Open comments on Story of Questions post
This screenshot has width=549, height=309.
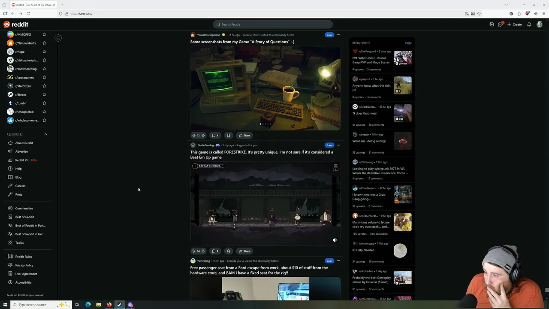(x=215, y=136)
